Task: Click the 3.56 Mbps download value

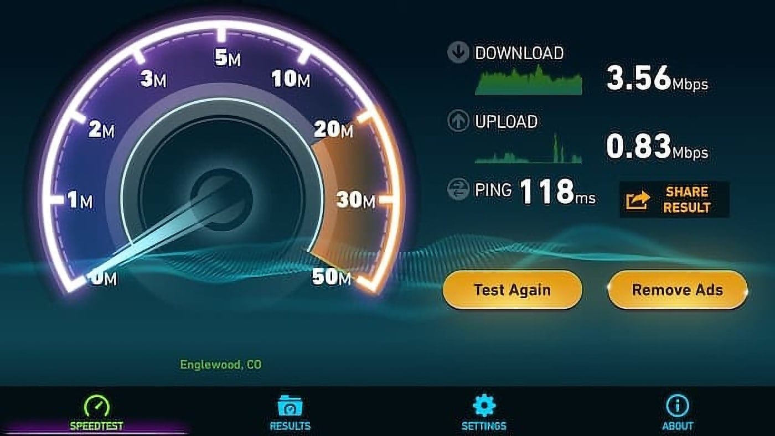Action: 657,77
